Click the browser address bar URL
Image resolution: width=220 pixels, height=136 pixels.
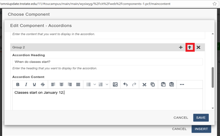[85, 4]
